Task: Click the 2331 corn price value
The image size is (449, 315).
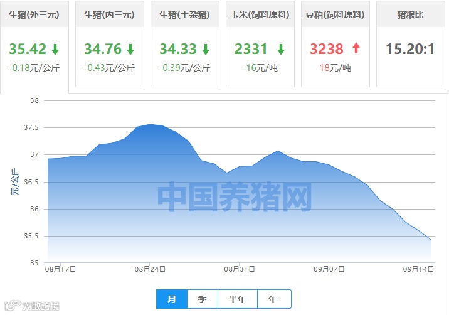Action: [251, 49]
